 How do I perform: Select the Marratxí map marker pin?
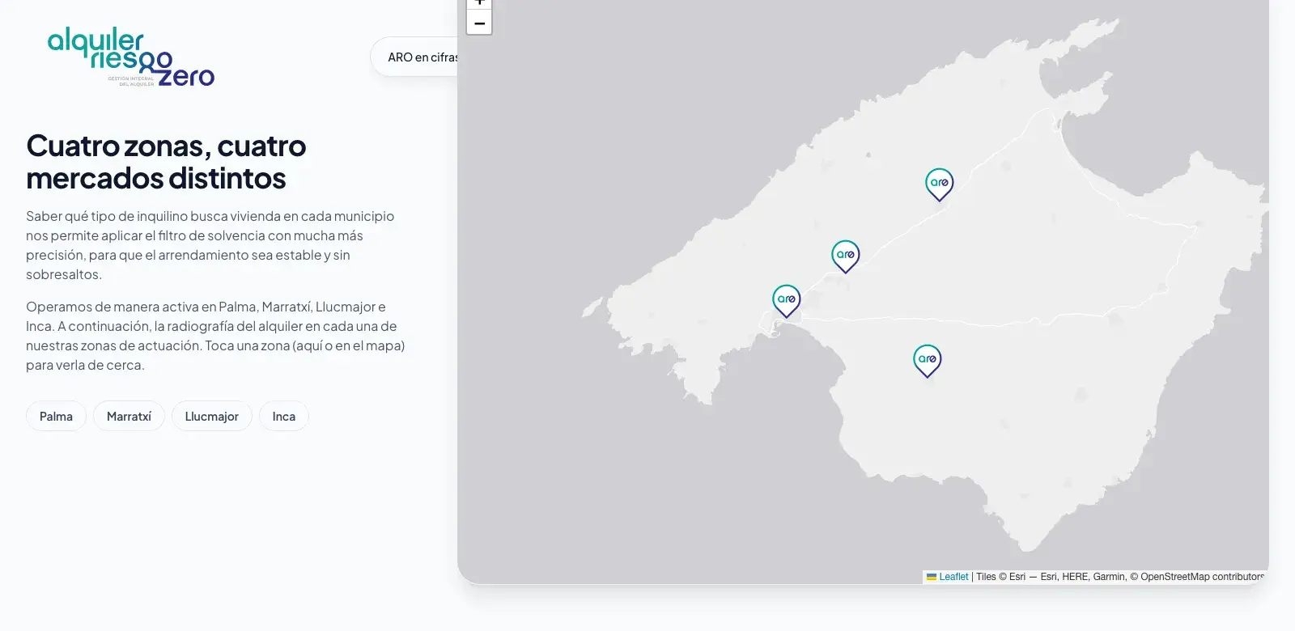pos(845,256)
